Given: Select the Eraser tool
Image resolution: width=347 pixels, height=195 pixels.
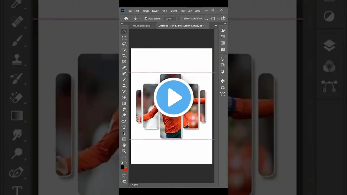Looking at the screenshot, I should (x=124, y=97).
